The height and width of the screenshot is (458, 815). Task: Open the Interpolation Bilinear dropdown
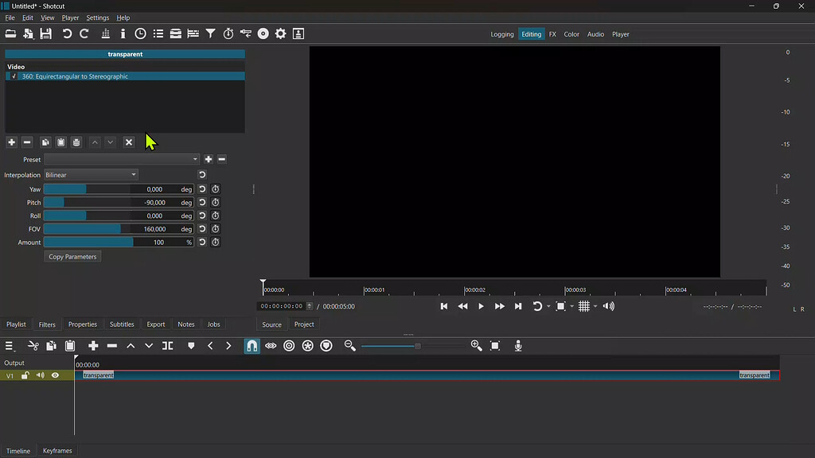point(90,174)
